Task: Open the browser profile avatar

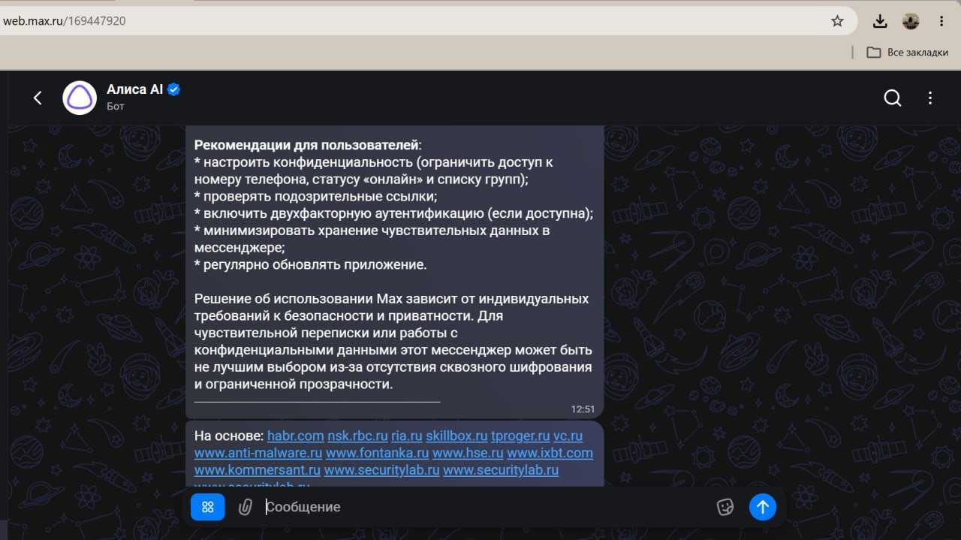Action: point(911,21)
